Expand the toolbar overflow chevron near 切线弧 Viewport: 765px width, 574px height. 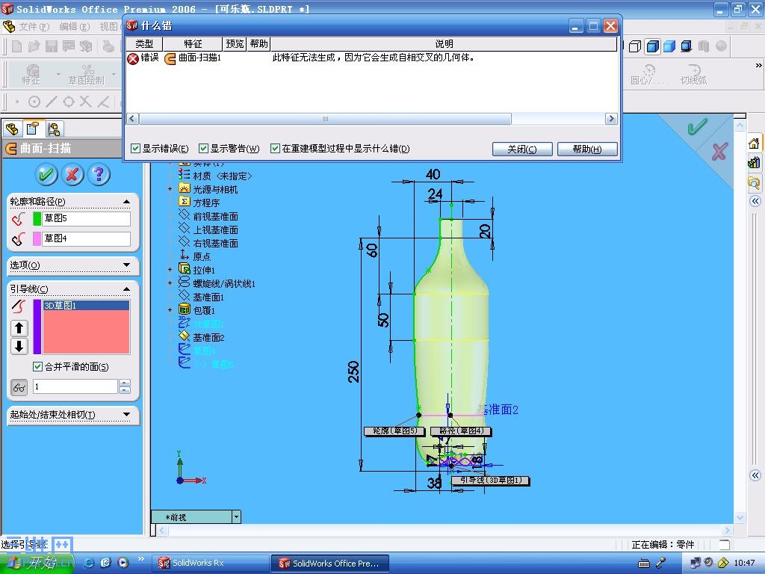click(x=758, y=65)
